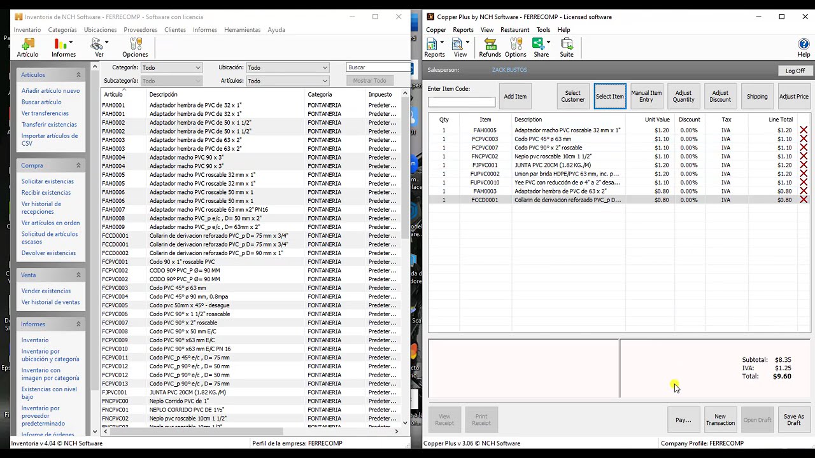Screen dimensions: 815x458
Task: Collapse the Compra sidebar section
Action: click(78, 165)
